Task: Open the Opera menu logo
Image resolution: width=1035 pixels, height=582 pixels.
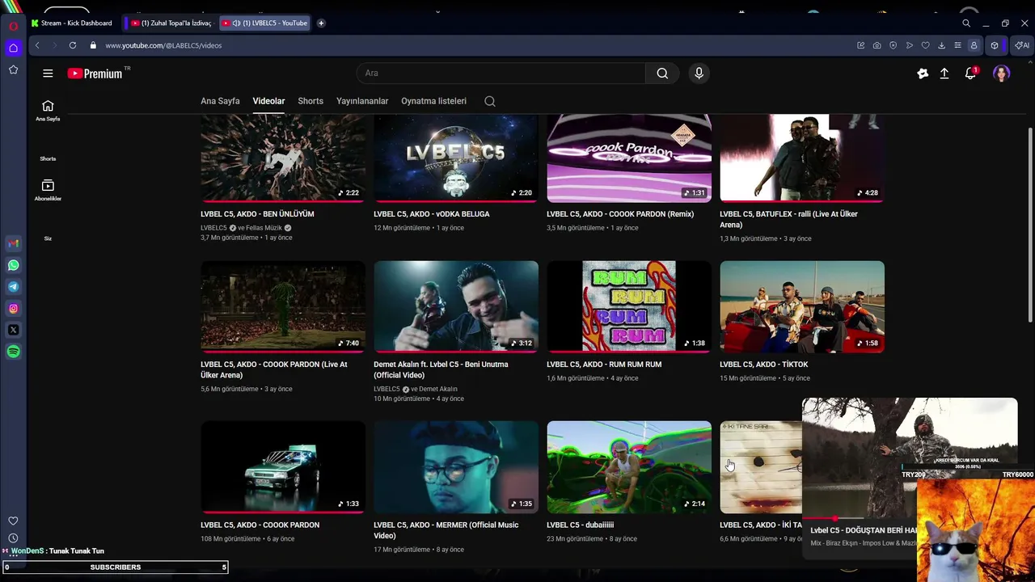Action: point(13,27)
